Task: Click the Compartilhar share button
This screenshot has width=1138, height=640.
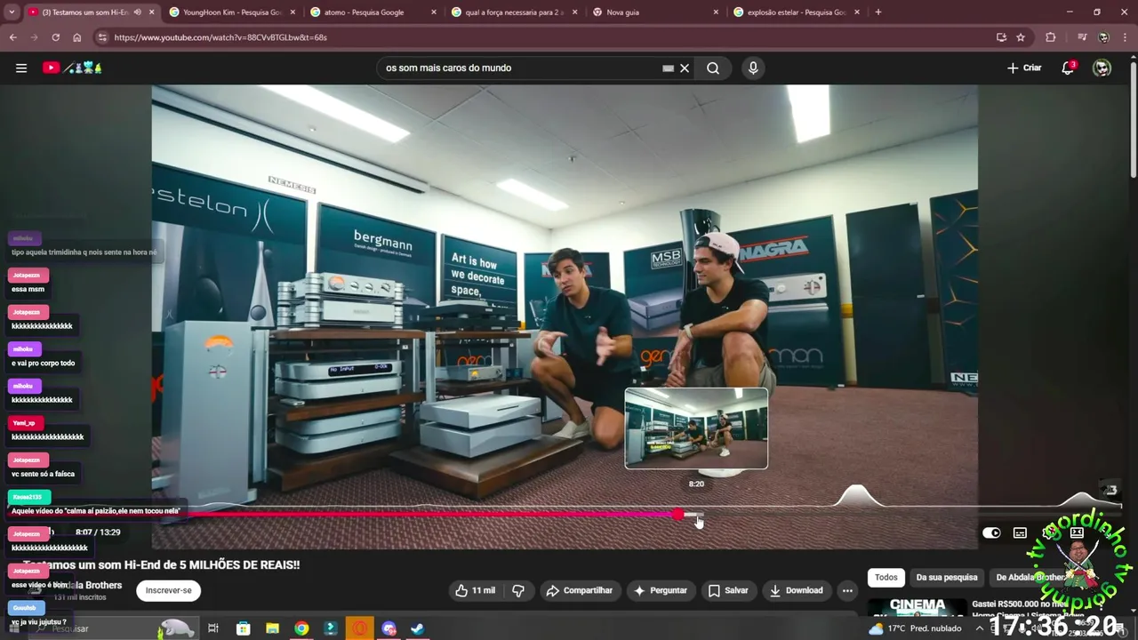Action: (x=580, y=590)
